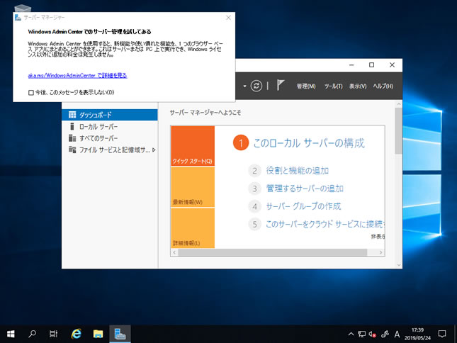
Task: Select ファイル サービスと記憶域 in the sidebar
Action: (x=110, y=150)
